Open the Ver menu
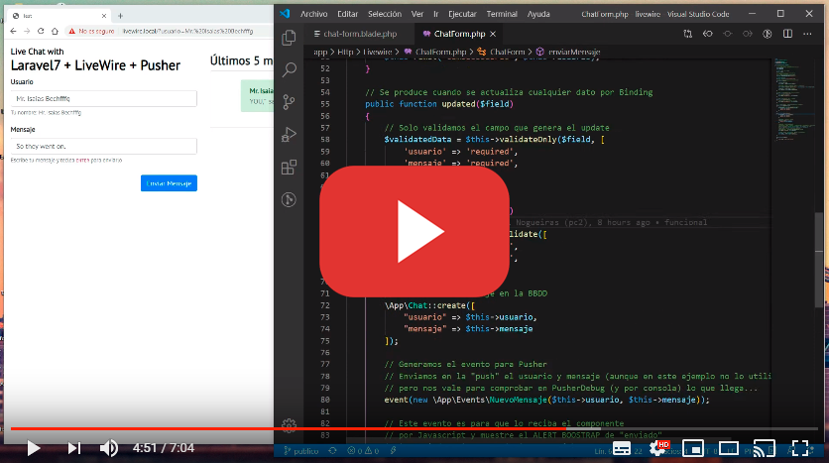The height and width of the screenshot is (463, 829). (417, 14)
